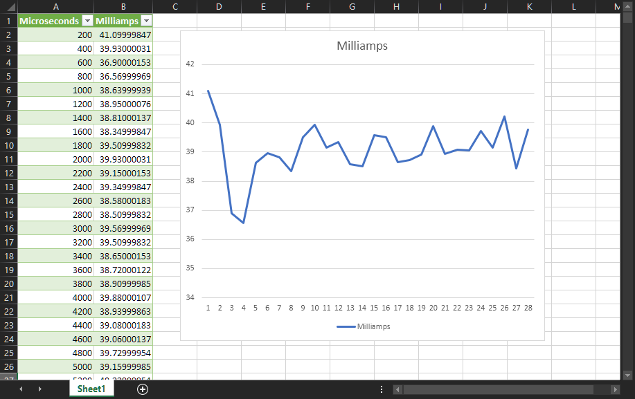Add a new sheet with the plus button
The height and width of the screenshot is (399, 635).
(143, 389)
